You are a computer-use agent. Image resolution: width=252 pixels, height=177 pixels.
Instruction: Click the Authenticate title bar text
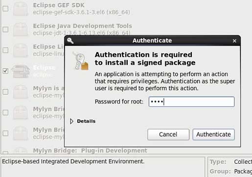[152, 41]
